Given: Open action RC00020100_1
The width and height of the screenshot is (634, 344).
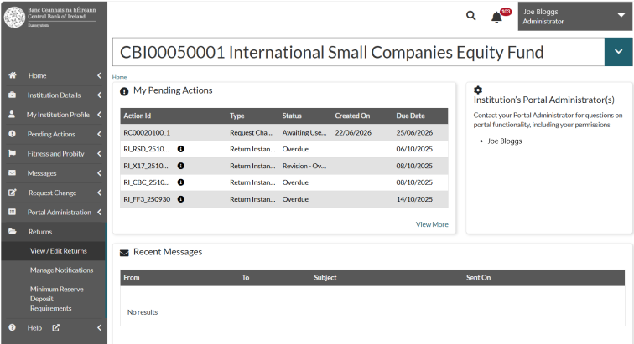Looking at the screenshot, I should (x=147, y=132).
